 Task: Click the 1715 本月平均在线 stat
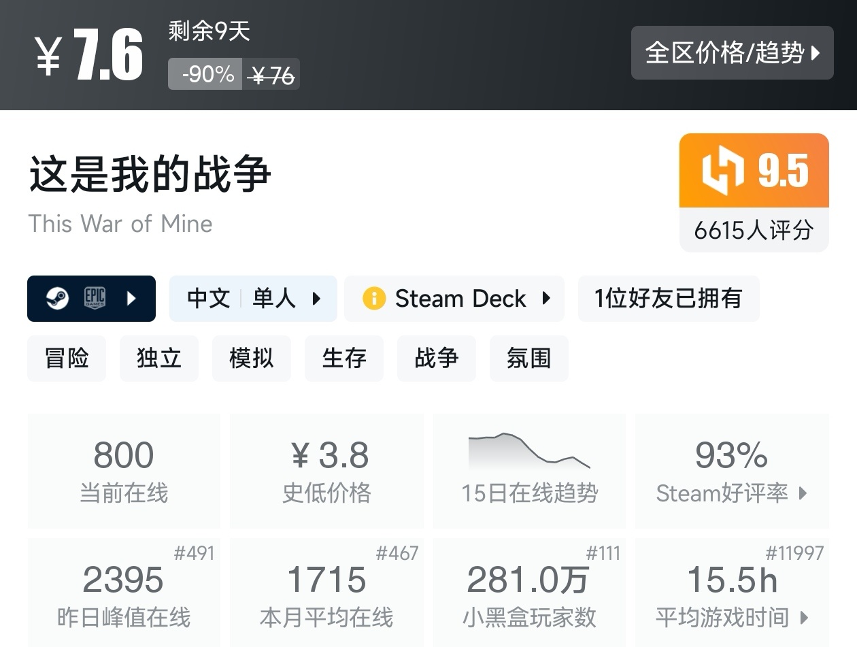326,593
